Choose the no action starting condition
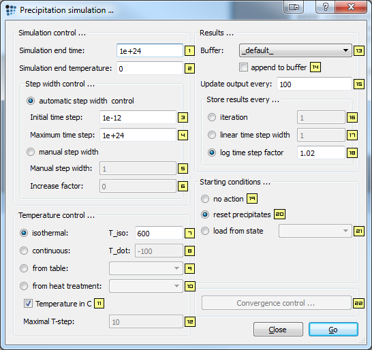 click(x=205, y=199)
